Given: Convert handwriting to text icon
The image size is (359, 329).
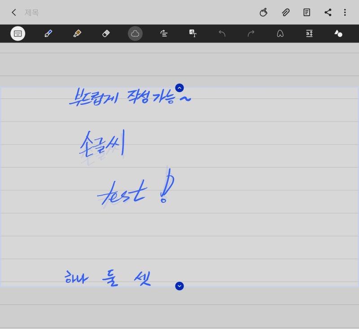Looking at the screenshot, I should (193, 34).
